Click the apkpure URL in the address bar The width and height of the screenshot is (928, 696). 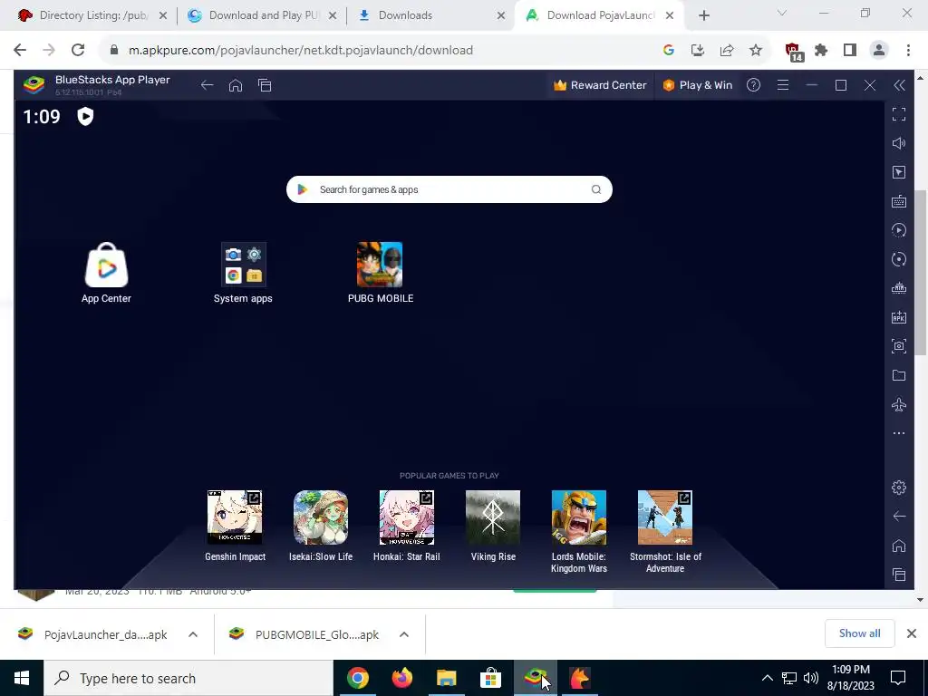(301, 51)
